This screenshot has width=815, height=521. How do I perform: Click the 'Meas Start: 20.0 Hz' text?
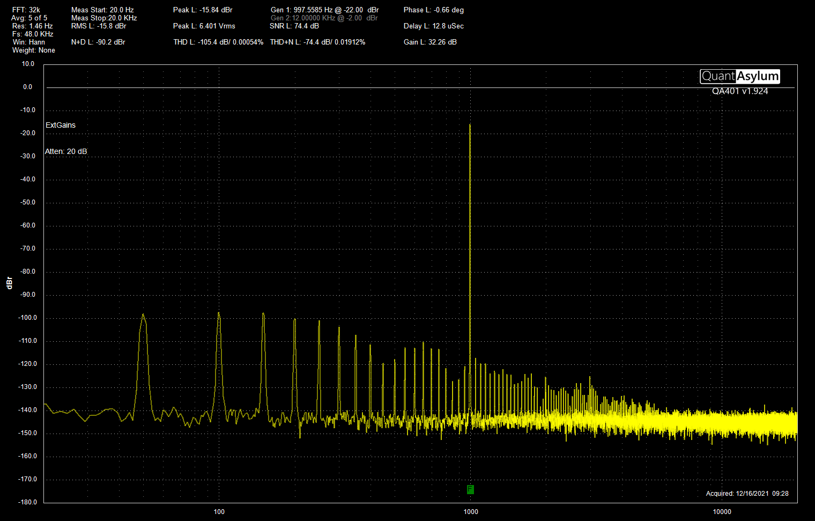[x=102, y=10]
